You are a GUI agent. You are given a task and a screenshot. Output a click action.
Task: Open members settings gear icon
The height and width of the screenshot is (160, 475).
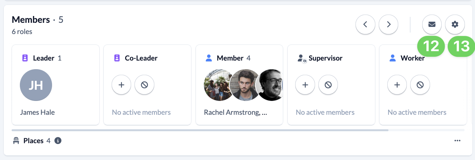tap(455, 25)
